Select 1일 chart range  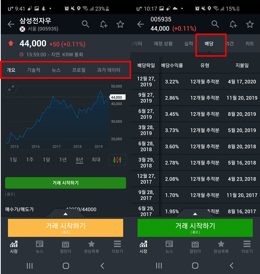point(13,159)
